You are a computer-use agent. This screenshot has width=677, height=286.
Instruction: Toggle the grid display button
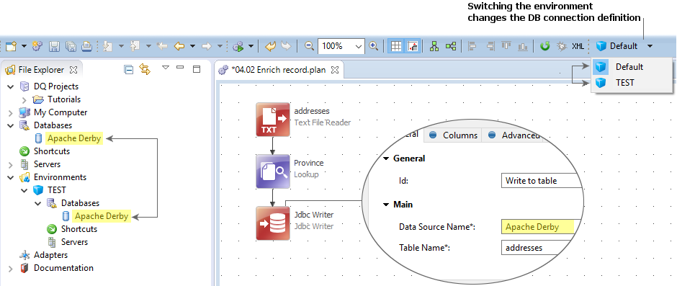click(x=396, y=46)
